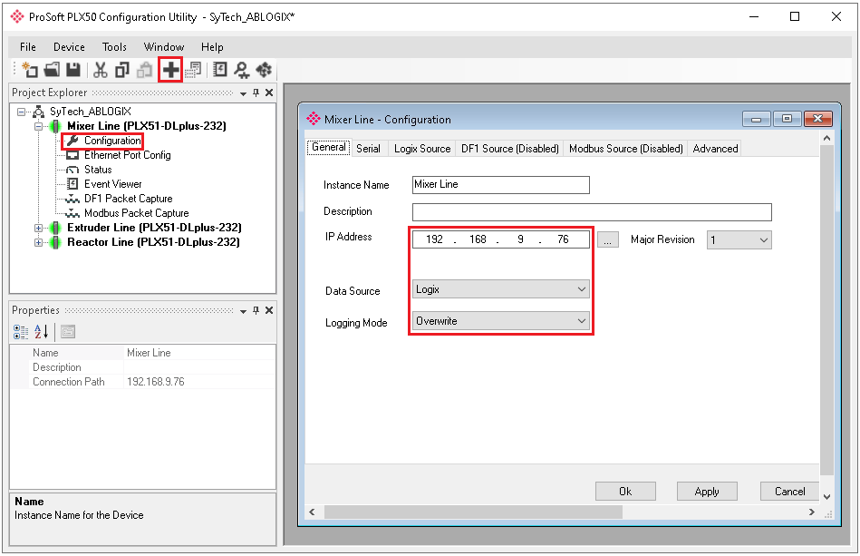The image size is (860, 556).
Task: Open the Event Viewer toolbar icon
Action: tap(220, 70)
